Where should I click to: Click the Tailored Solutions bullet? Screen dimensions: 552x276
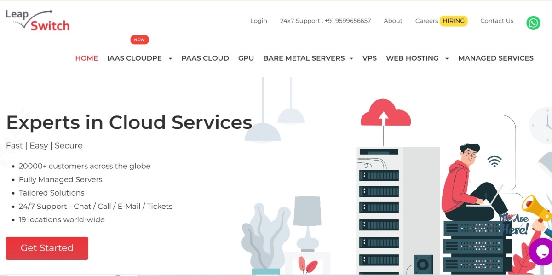52,193
